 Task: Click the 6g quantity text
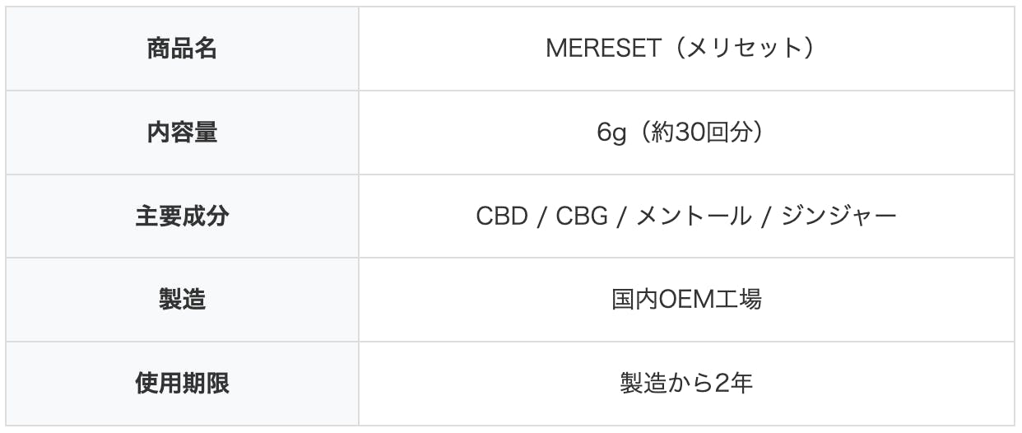point(612,133)
